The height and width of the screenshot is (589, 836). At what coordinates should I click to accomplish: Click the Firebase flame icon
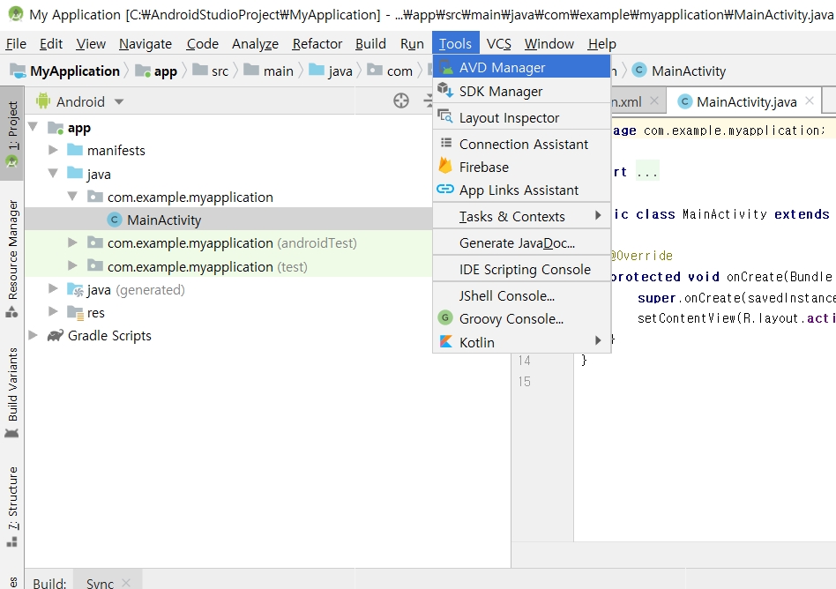(x=445, y=166)
